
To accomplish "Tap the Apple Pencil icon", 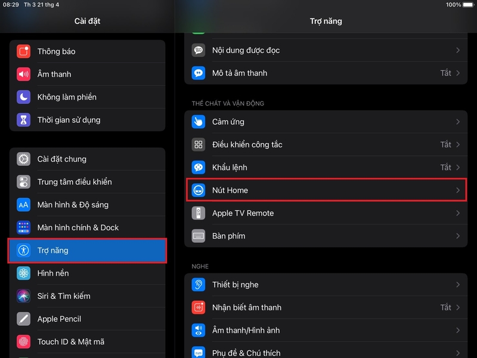I will coord(23,319).
